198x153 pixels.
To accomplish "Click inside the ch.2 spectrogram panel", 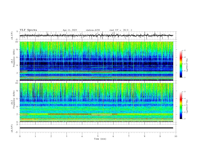I will click(96, 102).
